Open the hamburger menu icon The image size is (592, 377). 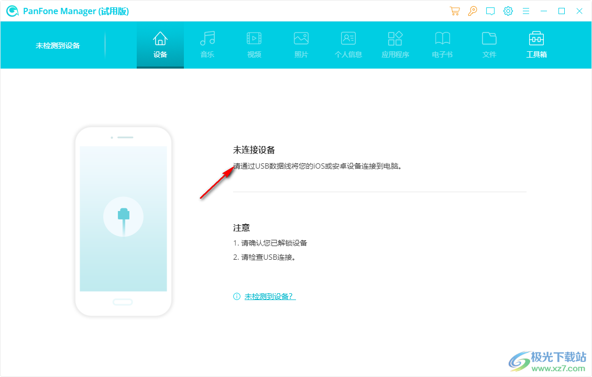526,11
